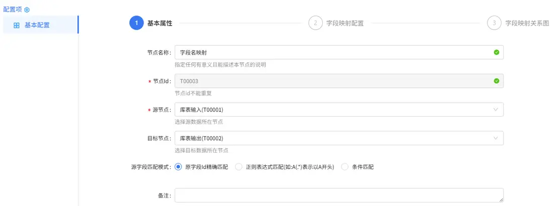Click green check icon in 节点名称 field
Image resolution: width=553 pixels, height=206 pixels.
coord(496,52)
